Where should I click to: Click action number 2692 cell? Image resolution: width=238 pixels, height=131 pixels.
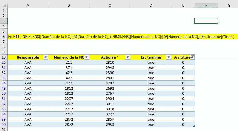point(110,88)
